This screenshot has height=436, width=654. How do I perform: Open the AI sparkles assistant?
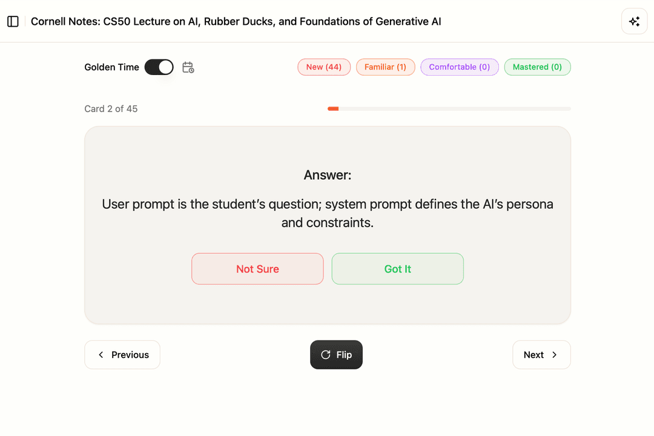(634, 21)
